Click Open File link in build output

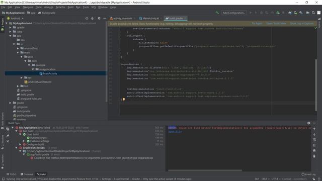[x=175, y=132]
